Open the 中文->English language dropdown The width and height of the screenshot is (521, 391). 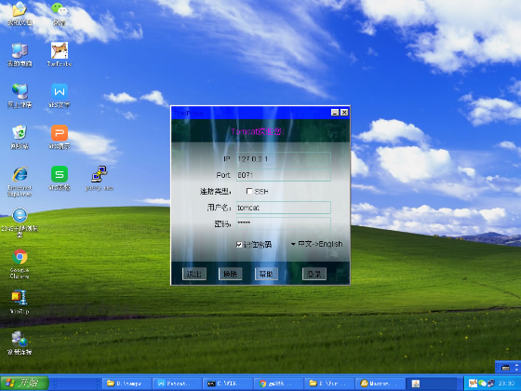[x=316, y=244]
